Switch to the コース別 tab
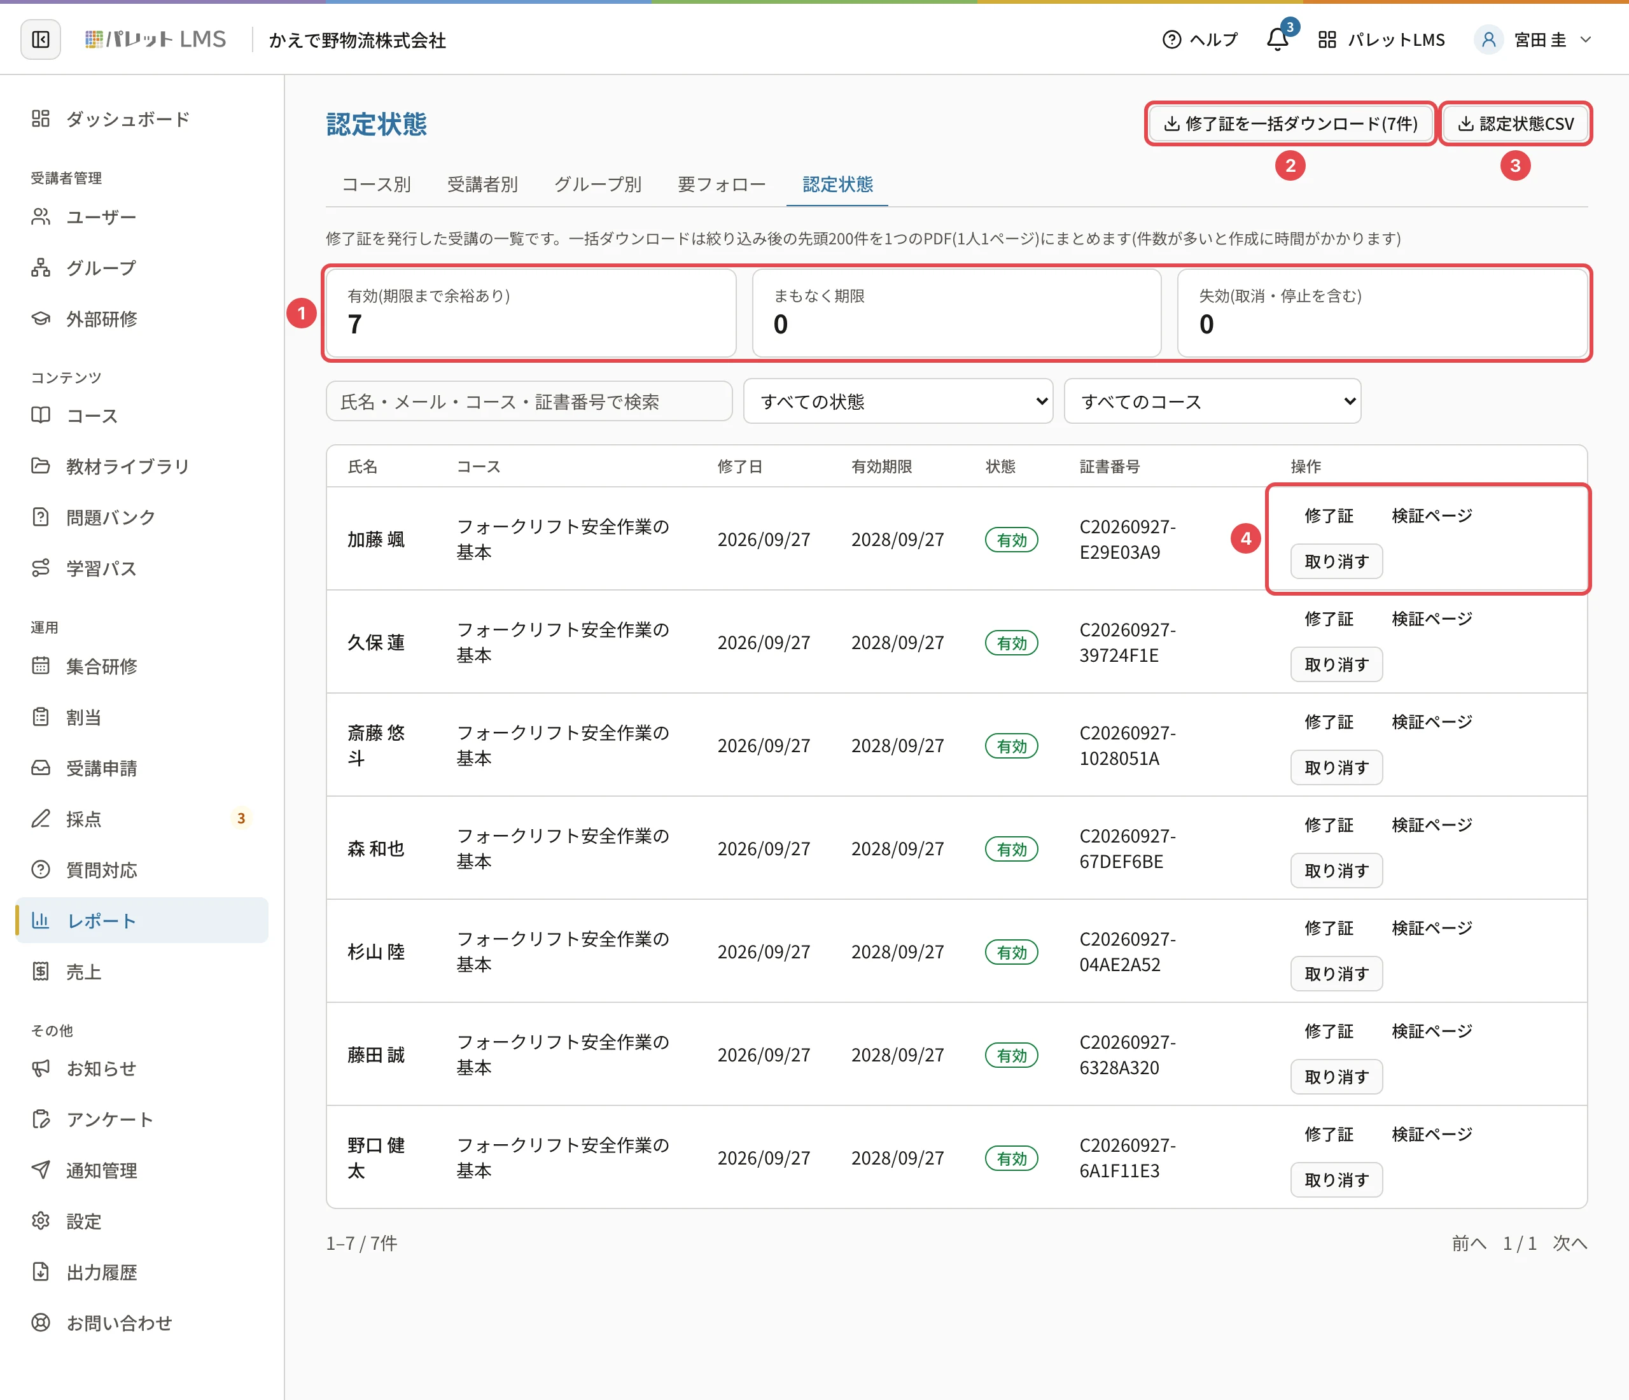Image resolution: width=1629 pixels, height=1400 pixels. [x=377, y=184]
